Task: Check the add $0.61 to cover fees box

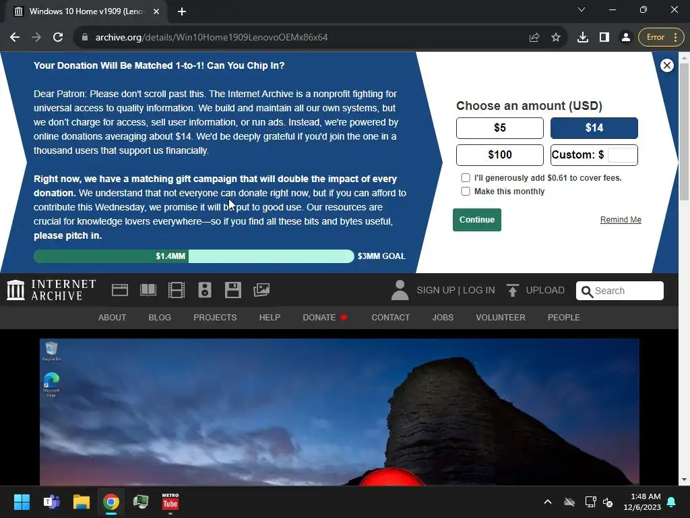Action: tap(466, 178)
